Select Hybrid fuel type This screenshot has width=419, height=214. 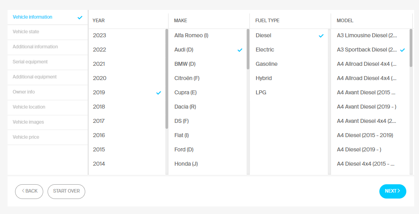pyautogui.click(x=289, y=78)
